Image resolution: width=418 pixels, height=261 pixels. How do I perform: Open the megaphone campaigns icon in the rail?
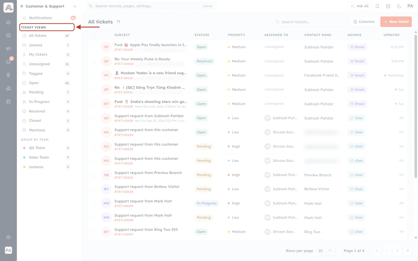coord(8,48)
